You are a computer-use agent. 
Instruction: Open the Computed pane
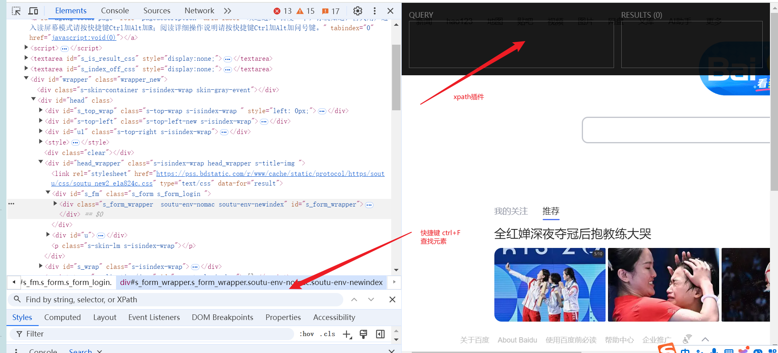pyautogui.click(x=62, y=318)
